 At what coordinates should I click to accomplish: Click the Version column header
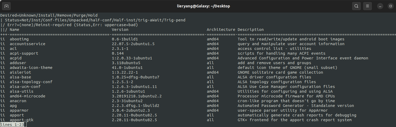pyautogui.click(x=120, y=30)
